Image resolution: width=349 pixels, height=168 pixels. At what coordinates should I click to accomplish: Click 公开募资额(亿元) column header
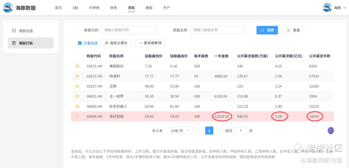(x=289, y=56)
